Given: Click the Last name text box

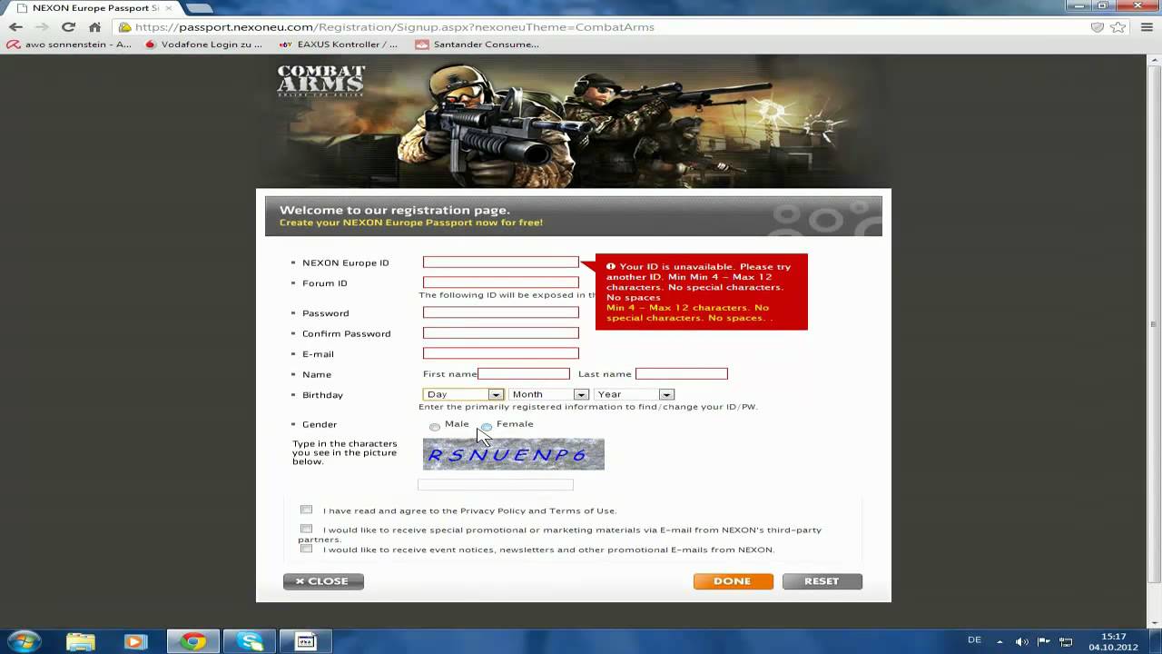Looking at the screenshot, I should click(682, 374).
